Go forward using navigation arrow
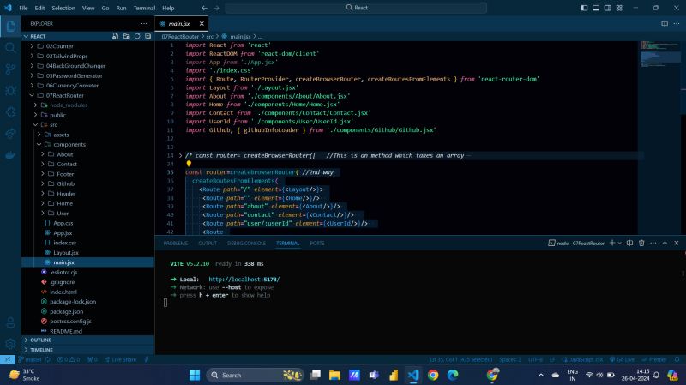Viewport: 686px width, 385px height. click(x=216, y=8)
